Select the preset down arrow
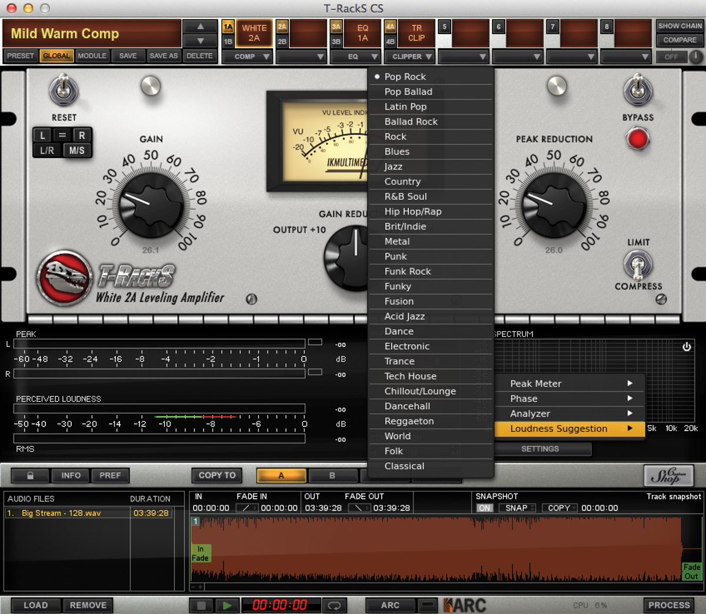706x614 pixels. 201,41
